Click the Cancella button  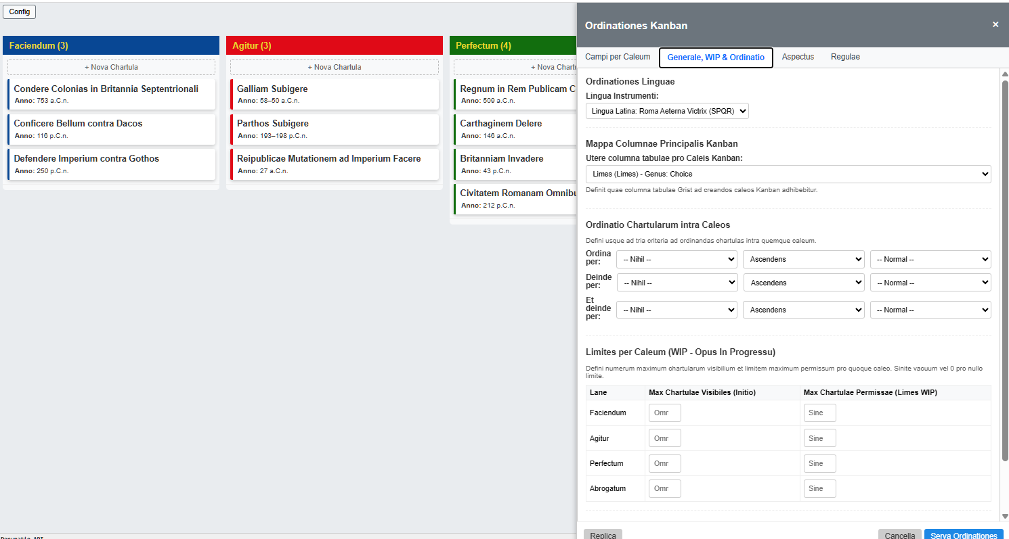[x=899, y=534]
